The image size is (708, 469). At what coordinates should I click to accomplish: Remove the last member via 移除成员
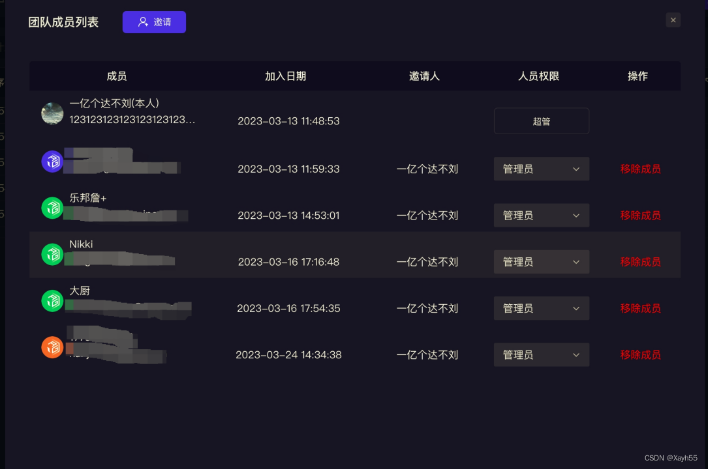click(x=640, y=354)
